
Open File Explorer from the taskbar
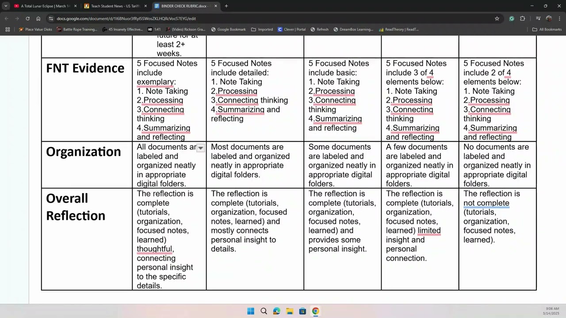pos(290,311)
